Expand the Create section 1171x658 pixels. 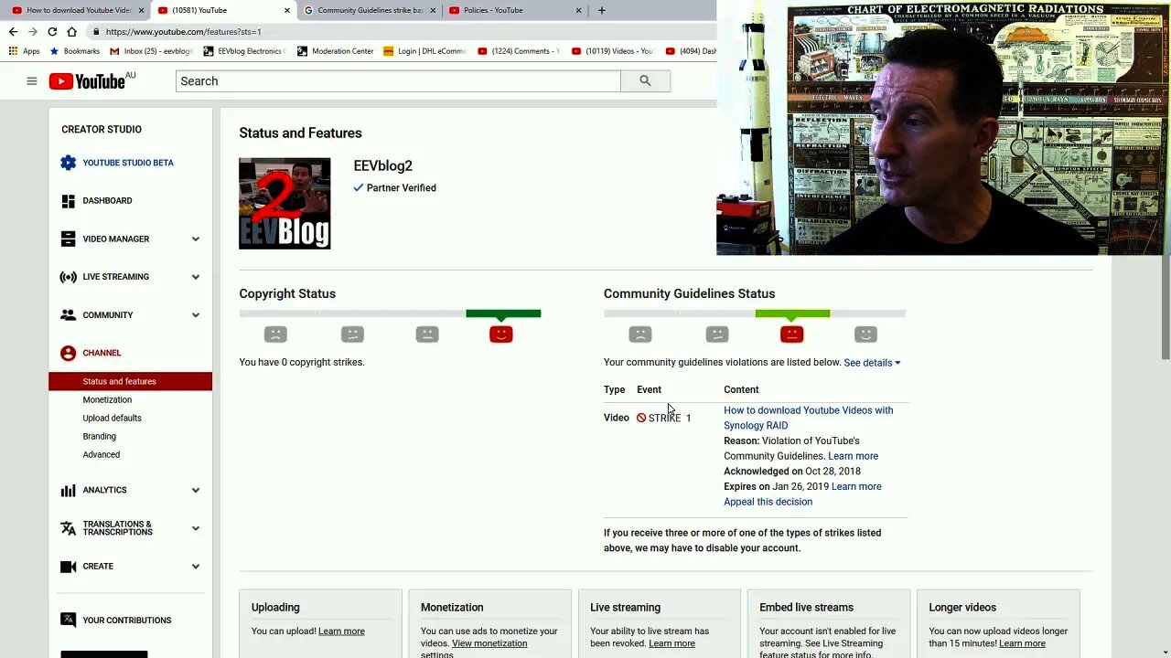pyautogui.click(x=196, y=567)
